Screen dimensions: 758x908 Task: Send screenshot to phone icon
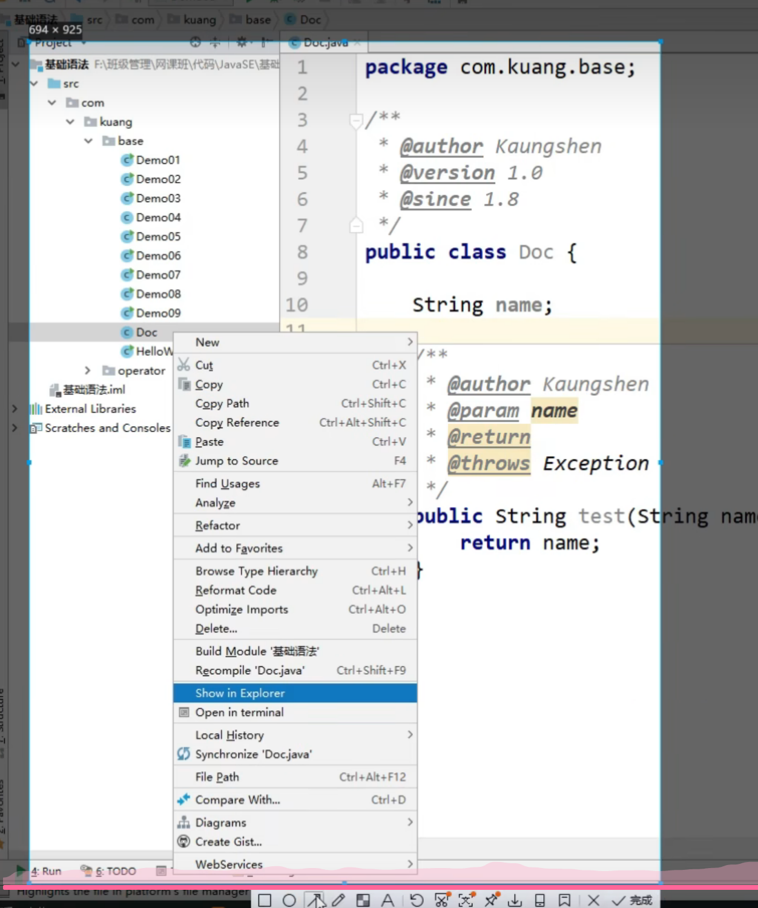pyautogui.click(x=540, y=900)
